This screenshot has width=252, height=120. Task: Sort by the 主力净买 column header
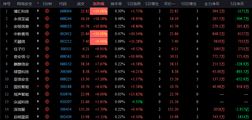212,4
